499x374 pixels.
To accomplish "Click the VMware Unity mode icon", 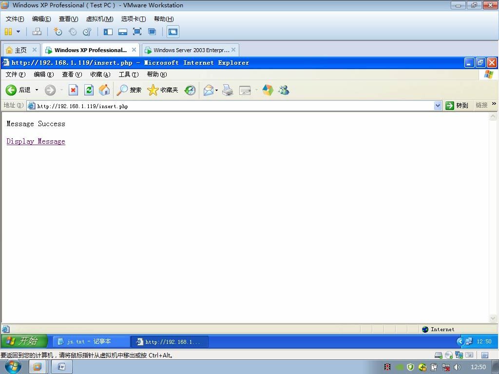I will pos(152,32).
